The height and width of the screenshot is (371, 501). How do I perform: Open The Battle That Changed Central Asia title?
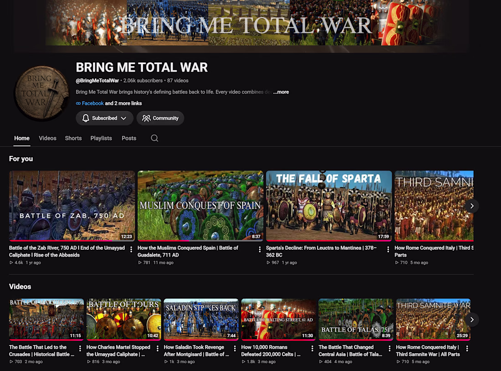pos(350,350)
